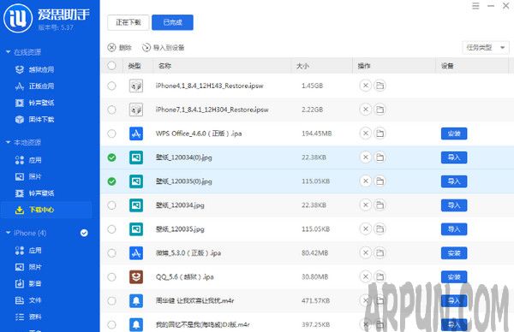The height and width of the screenshot is (332, 514).
Task: Uncheck 壁纸_120035(0).jpg row
Action: [111, 181]
